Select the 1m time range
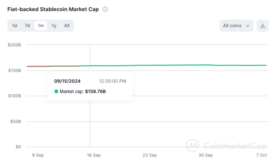 41,26
